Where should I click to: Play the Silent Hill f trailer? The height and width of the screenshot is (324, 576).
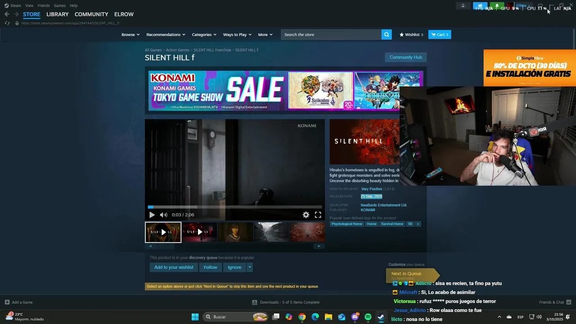(x=152, y=215)
